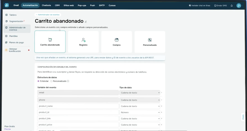The height and width of the screenshot is (131, 247).
Task: Open the Email top menu
Action: coord(16,5)
